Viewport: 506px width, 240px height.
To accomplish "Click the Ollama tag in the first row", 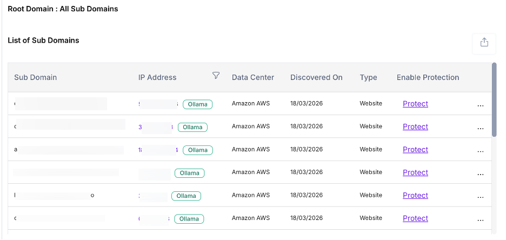I will (x=197, y=104).
